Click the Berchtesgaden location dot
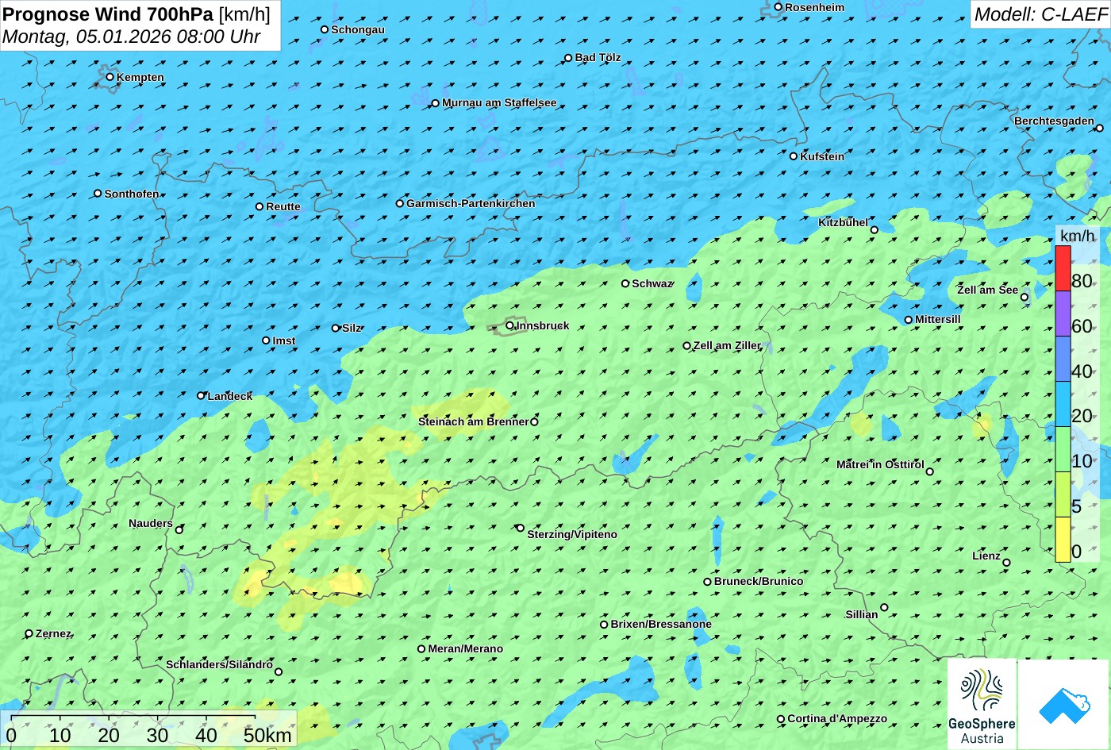Viewport: 1111px width, 750px height. coord(1100,127)
